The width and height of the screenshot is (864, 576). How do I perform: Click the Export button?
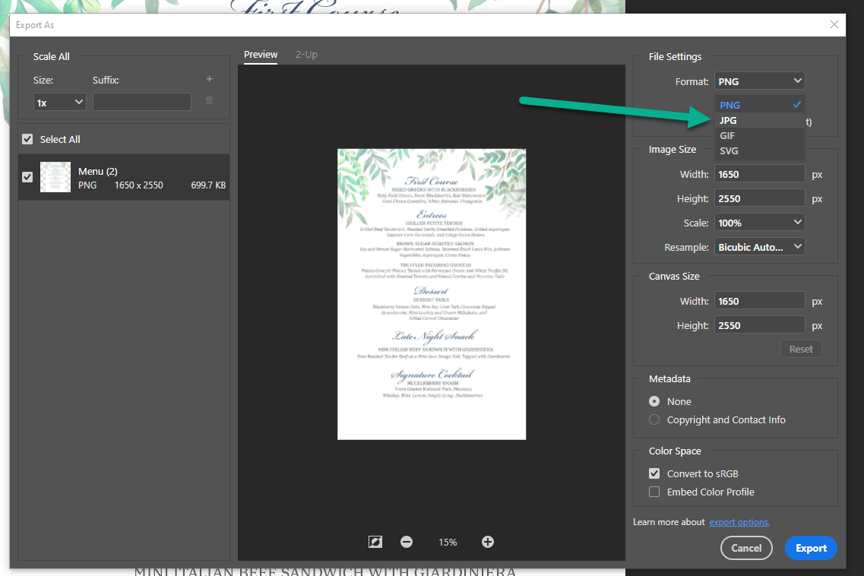click(811, 548)
